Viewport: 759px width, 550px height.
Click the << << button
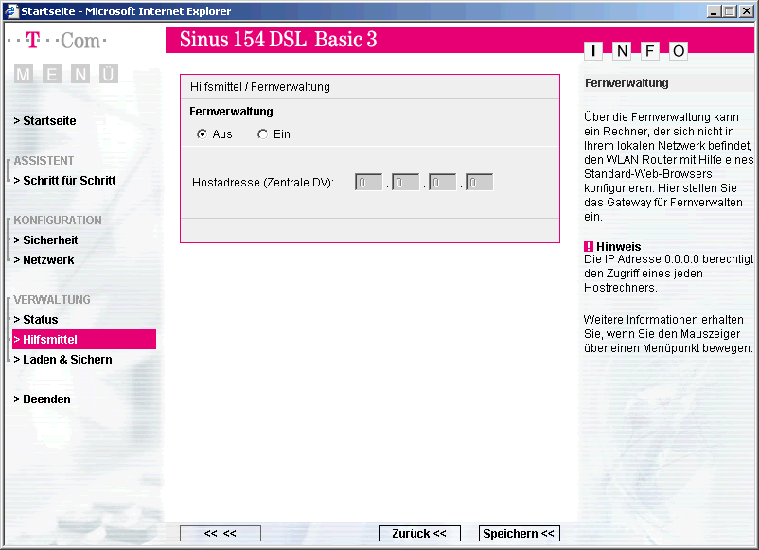pyautogui.click(x=221, y=534)
